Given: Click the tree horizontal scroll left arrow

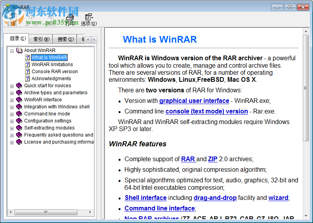Looking at the screenshot, I should pyautogui.click(x=11, y=212).
